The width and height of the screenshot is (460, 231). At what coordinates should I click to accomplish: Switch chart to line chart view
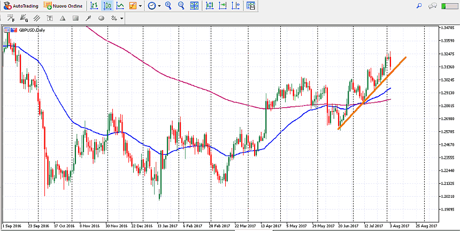[120, 6]
